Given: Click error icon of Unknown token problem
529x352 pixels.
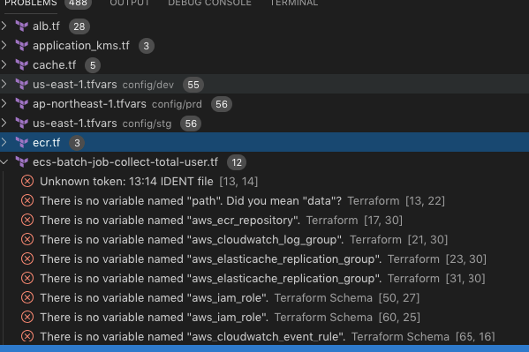Looking at the screenshot, I should pos(27,182).
